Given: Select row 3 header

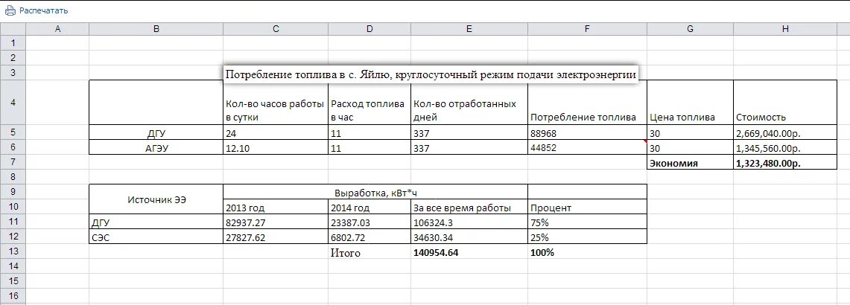Looking at the screenshot, I should [13, 73].
